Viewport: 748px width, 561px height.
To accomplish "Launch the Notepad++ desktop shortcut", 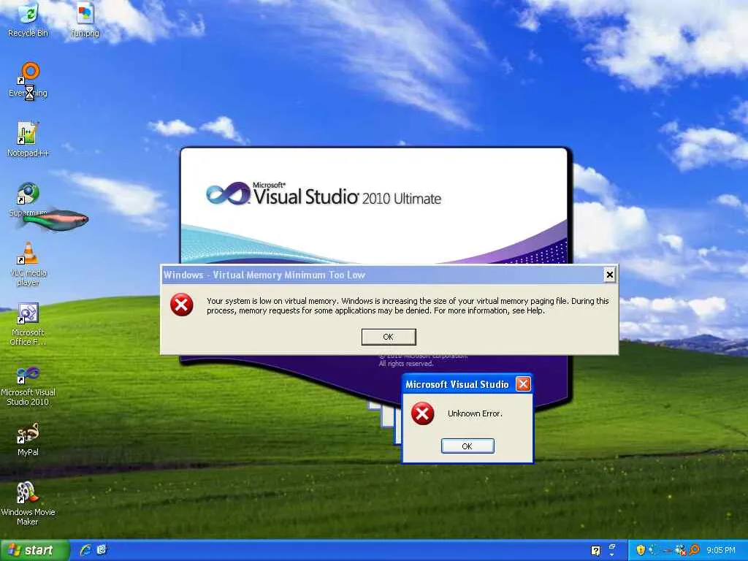I will pos(28,139).
